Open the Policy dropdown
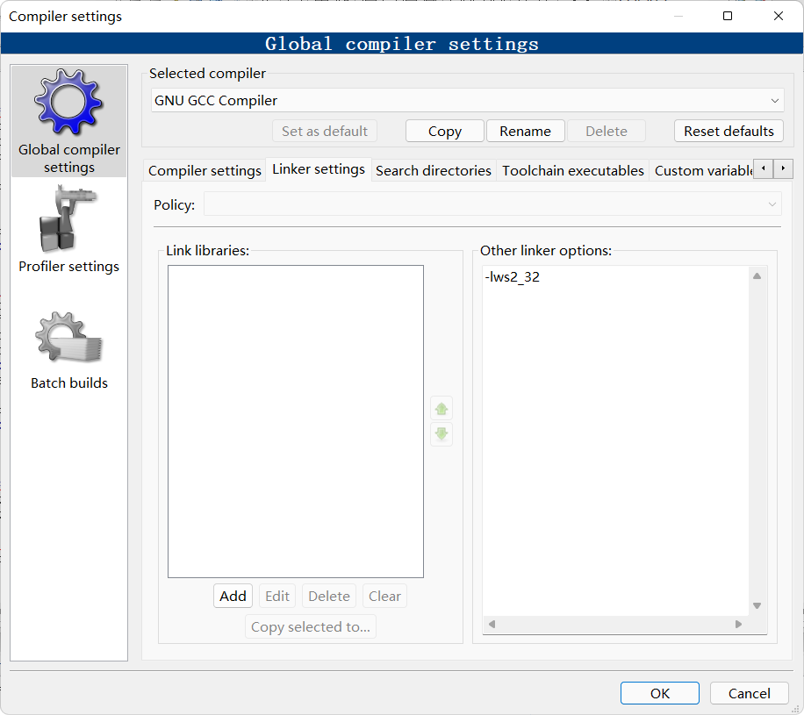 [x=492, y=204]
